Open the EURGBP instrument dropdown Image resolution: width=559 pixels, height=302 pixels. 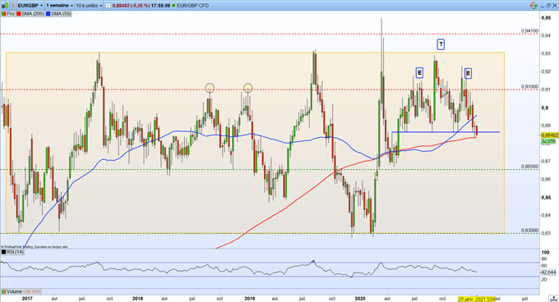[x=30, y=6]
